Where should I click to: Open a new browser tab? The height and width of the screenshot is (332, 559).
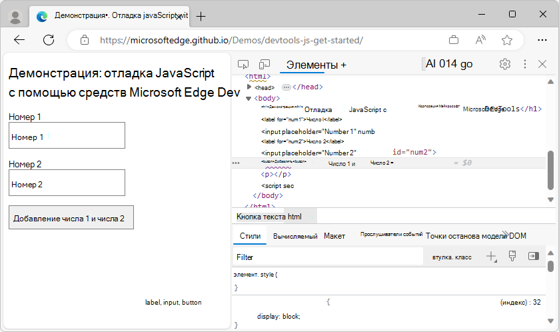pyautogui.click(x=201, y=16)
